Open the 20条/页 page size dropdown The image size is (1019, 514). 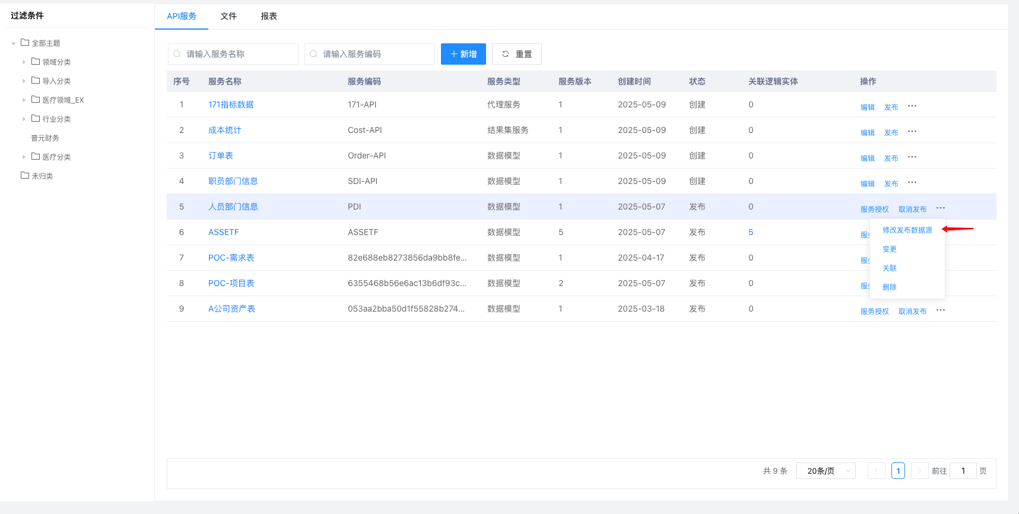pos(826,471)
